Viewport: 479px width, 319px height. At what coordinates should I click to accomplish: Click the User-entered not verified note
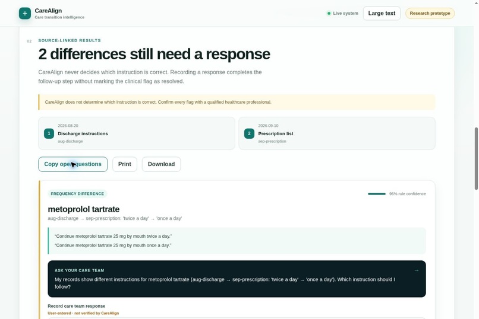click(x=83, y=313)
